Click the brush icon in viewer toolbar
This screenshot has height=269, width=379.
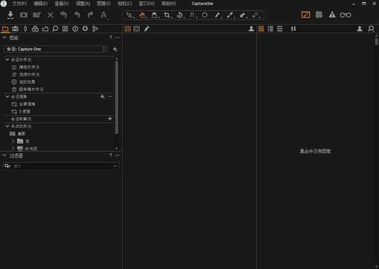point(147,29)
